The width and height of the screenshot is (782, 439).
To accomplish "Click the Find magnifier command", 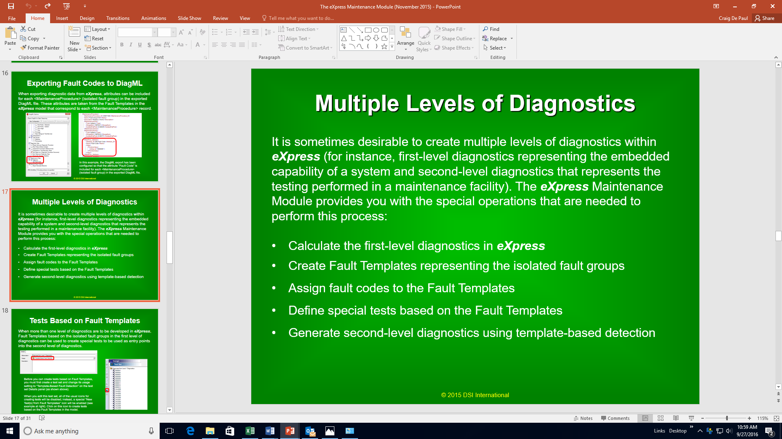I will [491, 29].
